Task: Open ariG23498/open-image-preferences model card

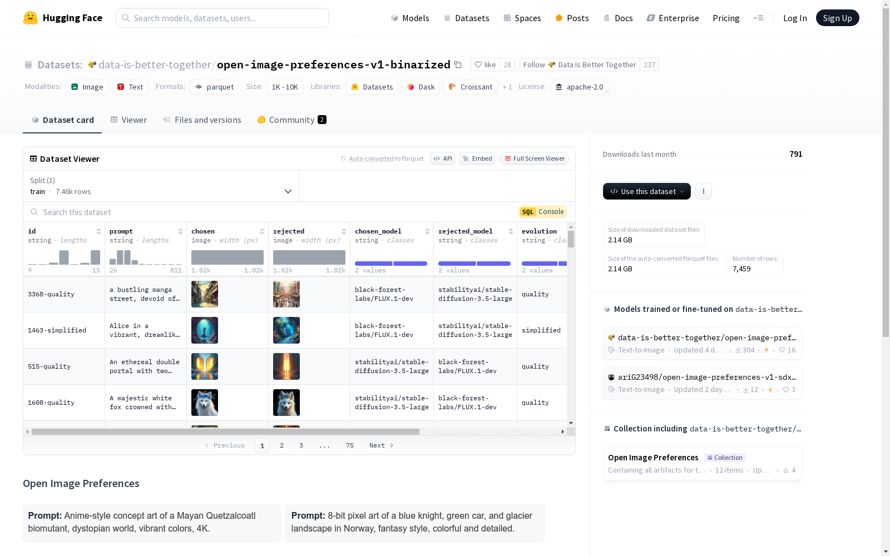Action: click(703, 383)
